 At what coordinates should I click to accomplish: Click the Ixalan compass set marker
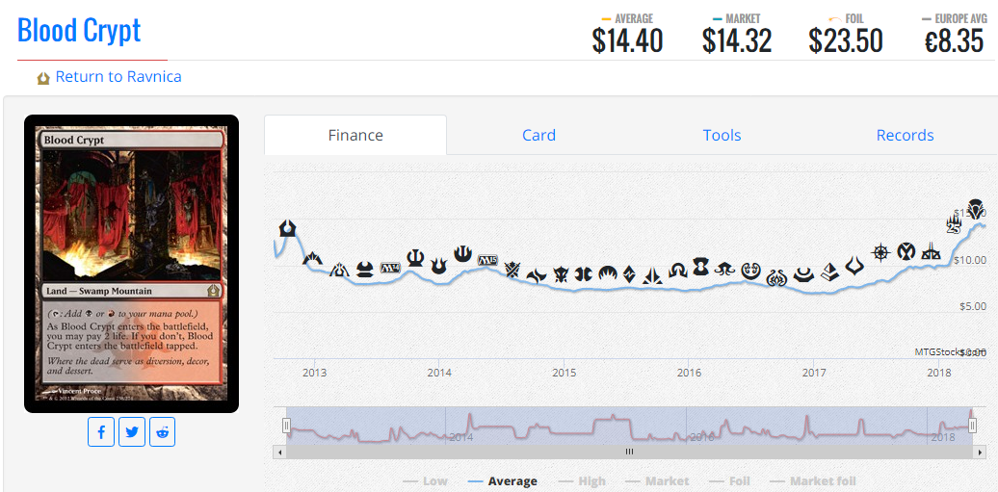[880, 252]
